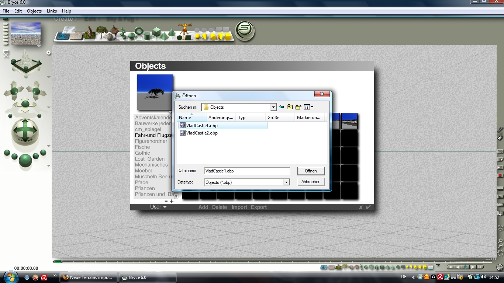This screenshot has width=504, height=283.
Task: Open the triangle menu beside the bottom selection palette
Action: [x=438, y=265]
